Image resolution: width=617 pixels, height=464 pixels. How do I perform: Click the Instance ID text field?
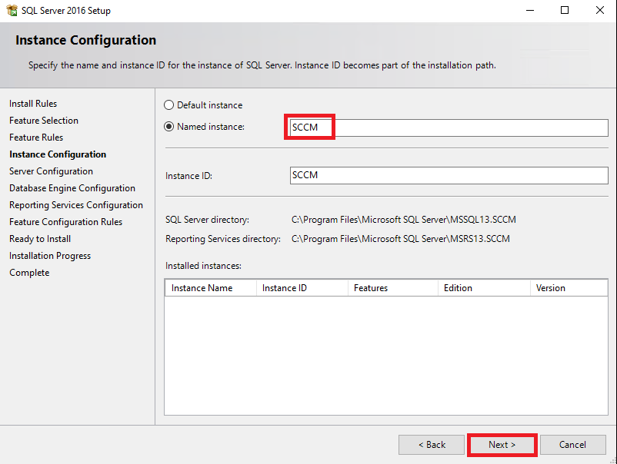click(449, 175)
